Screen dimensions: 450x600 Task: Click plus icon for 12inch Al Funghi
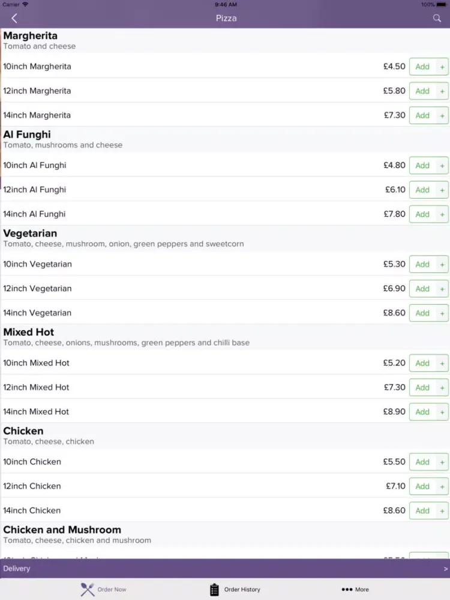pos(442,190)
